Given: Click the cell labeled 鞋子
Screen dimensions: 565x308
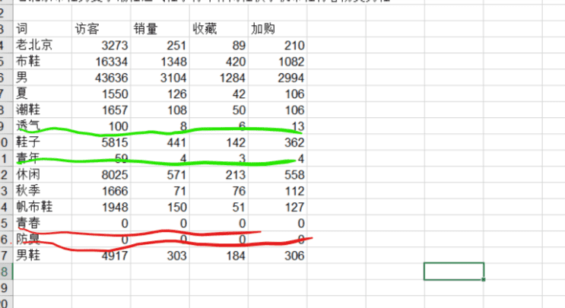Looking at the screenshot, I should [43, 142].
